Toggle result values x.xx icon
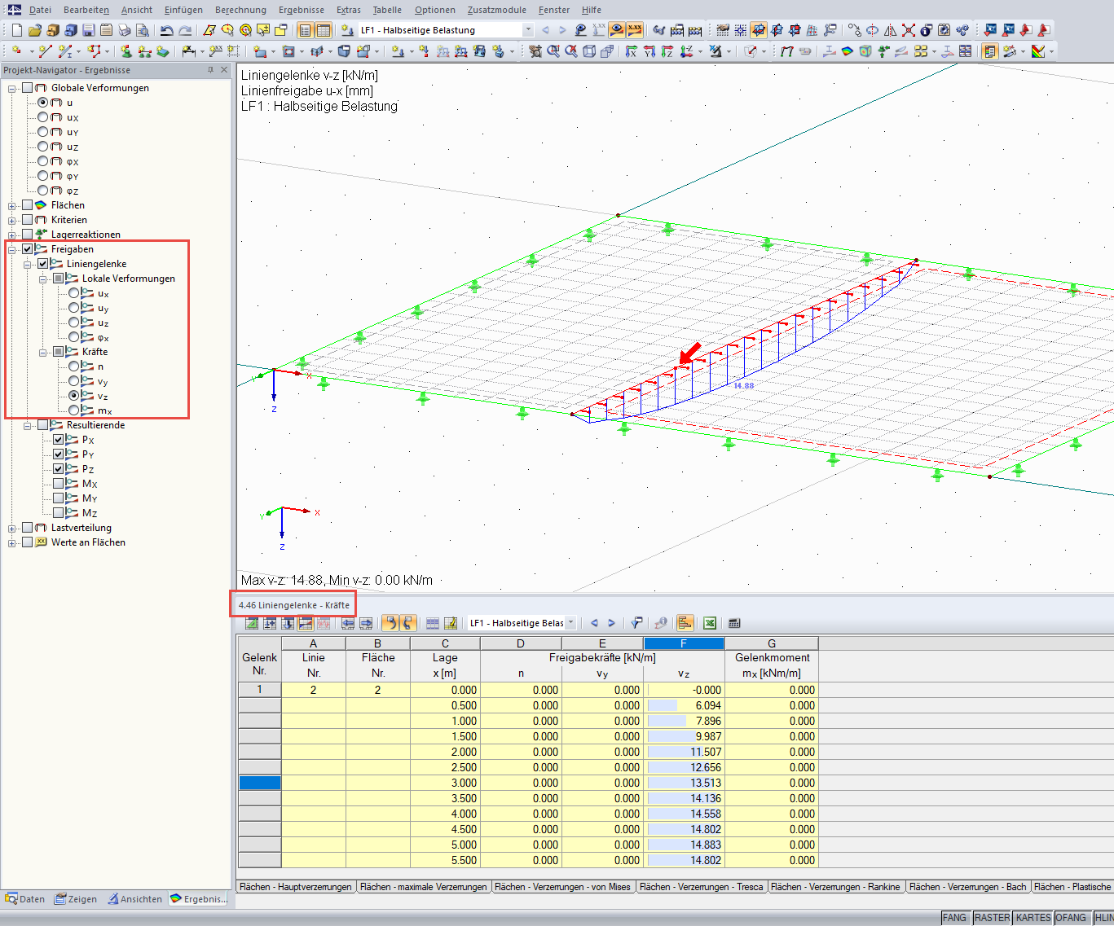 [635, 30]
